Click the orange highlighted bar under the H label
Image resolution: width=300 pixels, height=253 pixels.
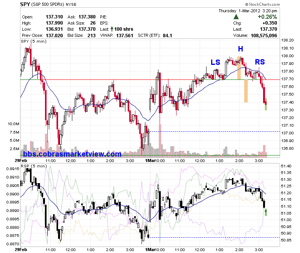pyautogui.click(x=239, y=68)
